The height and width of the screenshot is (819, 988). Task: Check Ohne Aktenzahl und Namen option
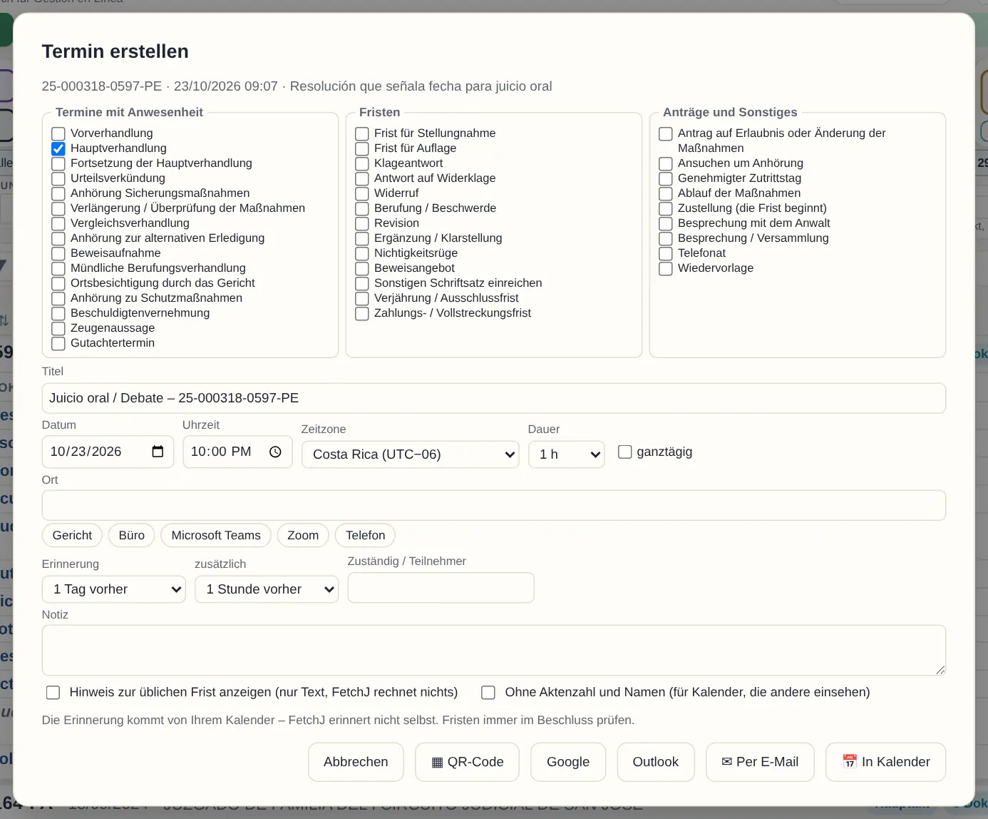tap(488, 692)
